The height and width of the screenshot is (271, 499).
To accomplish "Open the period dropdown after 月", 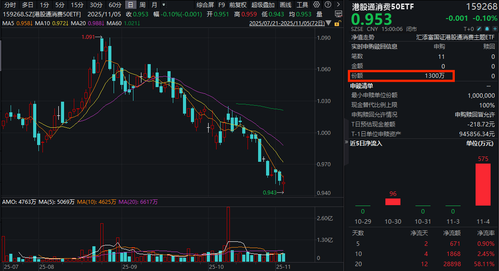I will pyautogui.click(x=164, y=5).
